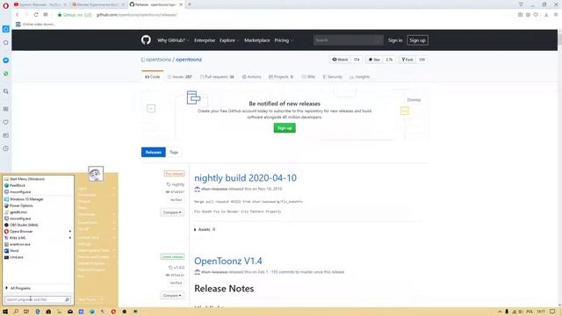The width and height of the screenshot is (562, 316).
Task: Expand the Why GitHub? dropdown
Action: tap(173, 40)
